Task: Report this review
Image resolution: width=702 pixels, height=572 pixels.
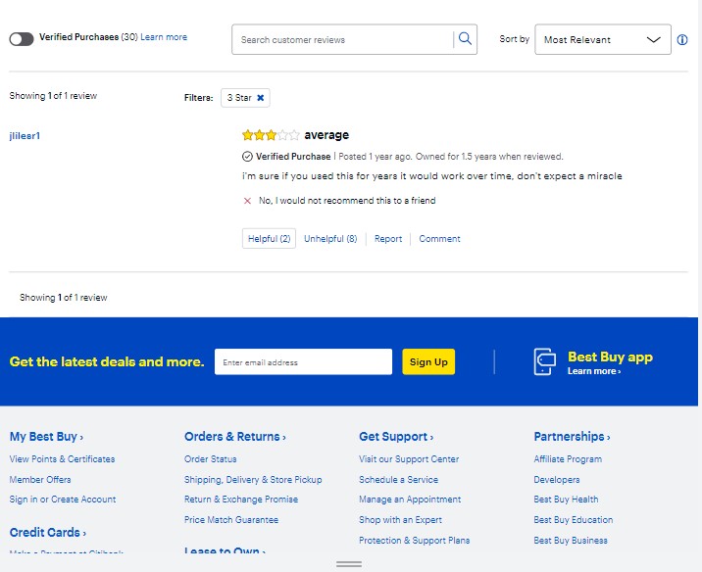Action: click(x=388, y=238)
